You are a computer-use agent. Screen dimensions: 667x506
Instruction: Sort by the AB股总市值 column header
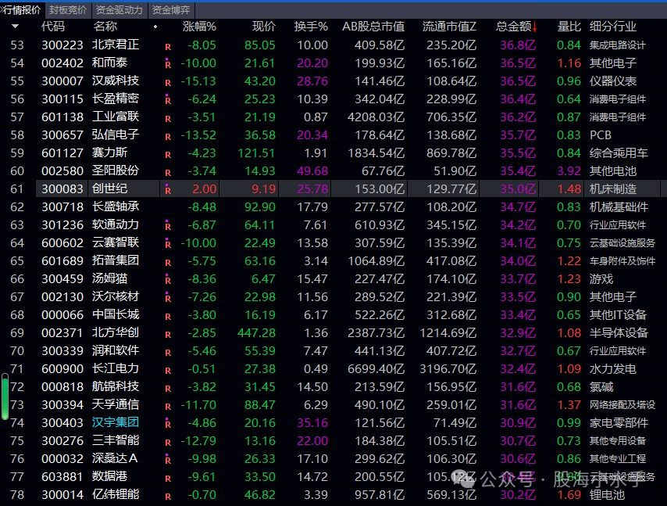pos(373,27)
